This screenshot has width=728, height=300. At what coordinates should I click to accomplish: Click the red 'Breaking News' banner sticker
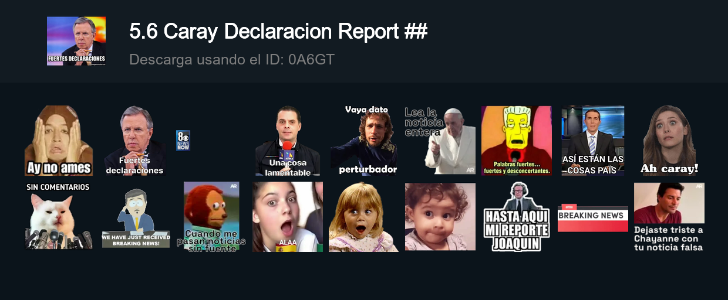(x=593, y=217)
